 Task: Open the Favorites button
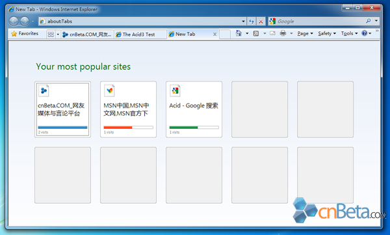[25, 33]
